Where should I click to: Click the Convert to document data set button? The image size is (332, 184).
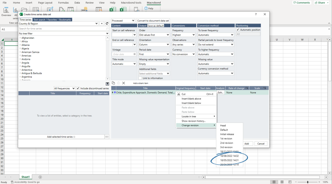(153, 21)
